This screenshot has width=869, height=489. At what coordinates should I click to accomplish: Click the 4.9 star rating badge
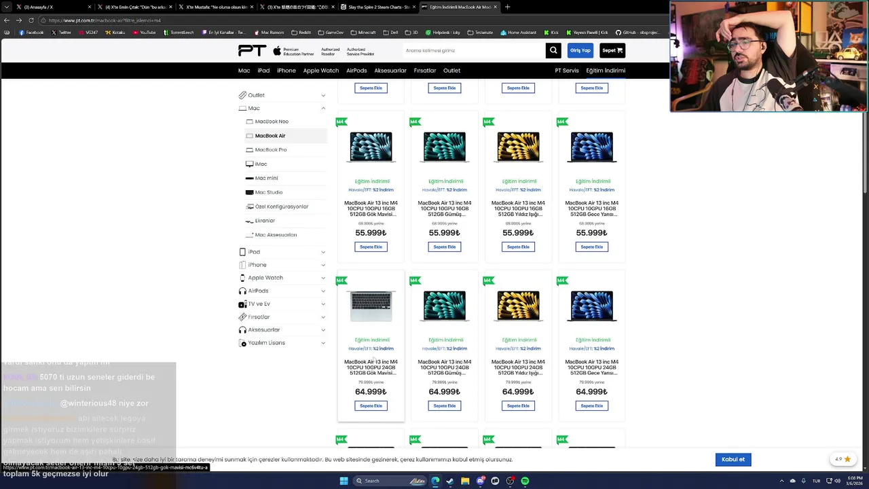(843, 459)
